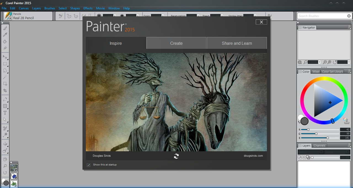Close the Navigator panel with its X box

tap(300, 28)
